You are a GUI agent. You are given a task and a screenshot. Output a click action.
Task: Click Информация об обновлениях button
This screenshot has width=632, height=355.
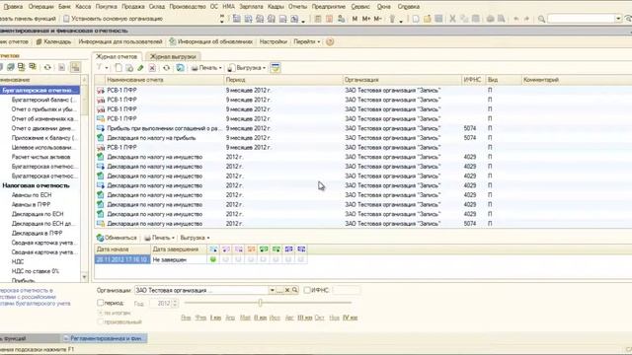(x=211, y=41)
